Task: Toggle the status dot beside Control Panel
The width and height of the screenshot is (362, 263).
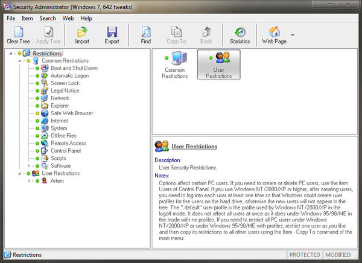Action: 37,151
